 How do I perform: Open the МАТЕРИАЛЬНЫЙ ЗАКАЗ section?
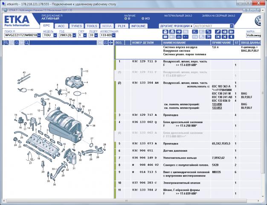pyautogui.click(x=178, y=16)
